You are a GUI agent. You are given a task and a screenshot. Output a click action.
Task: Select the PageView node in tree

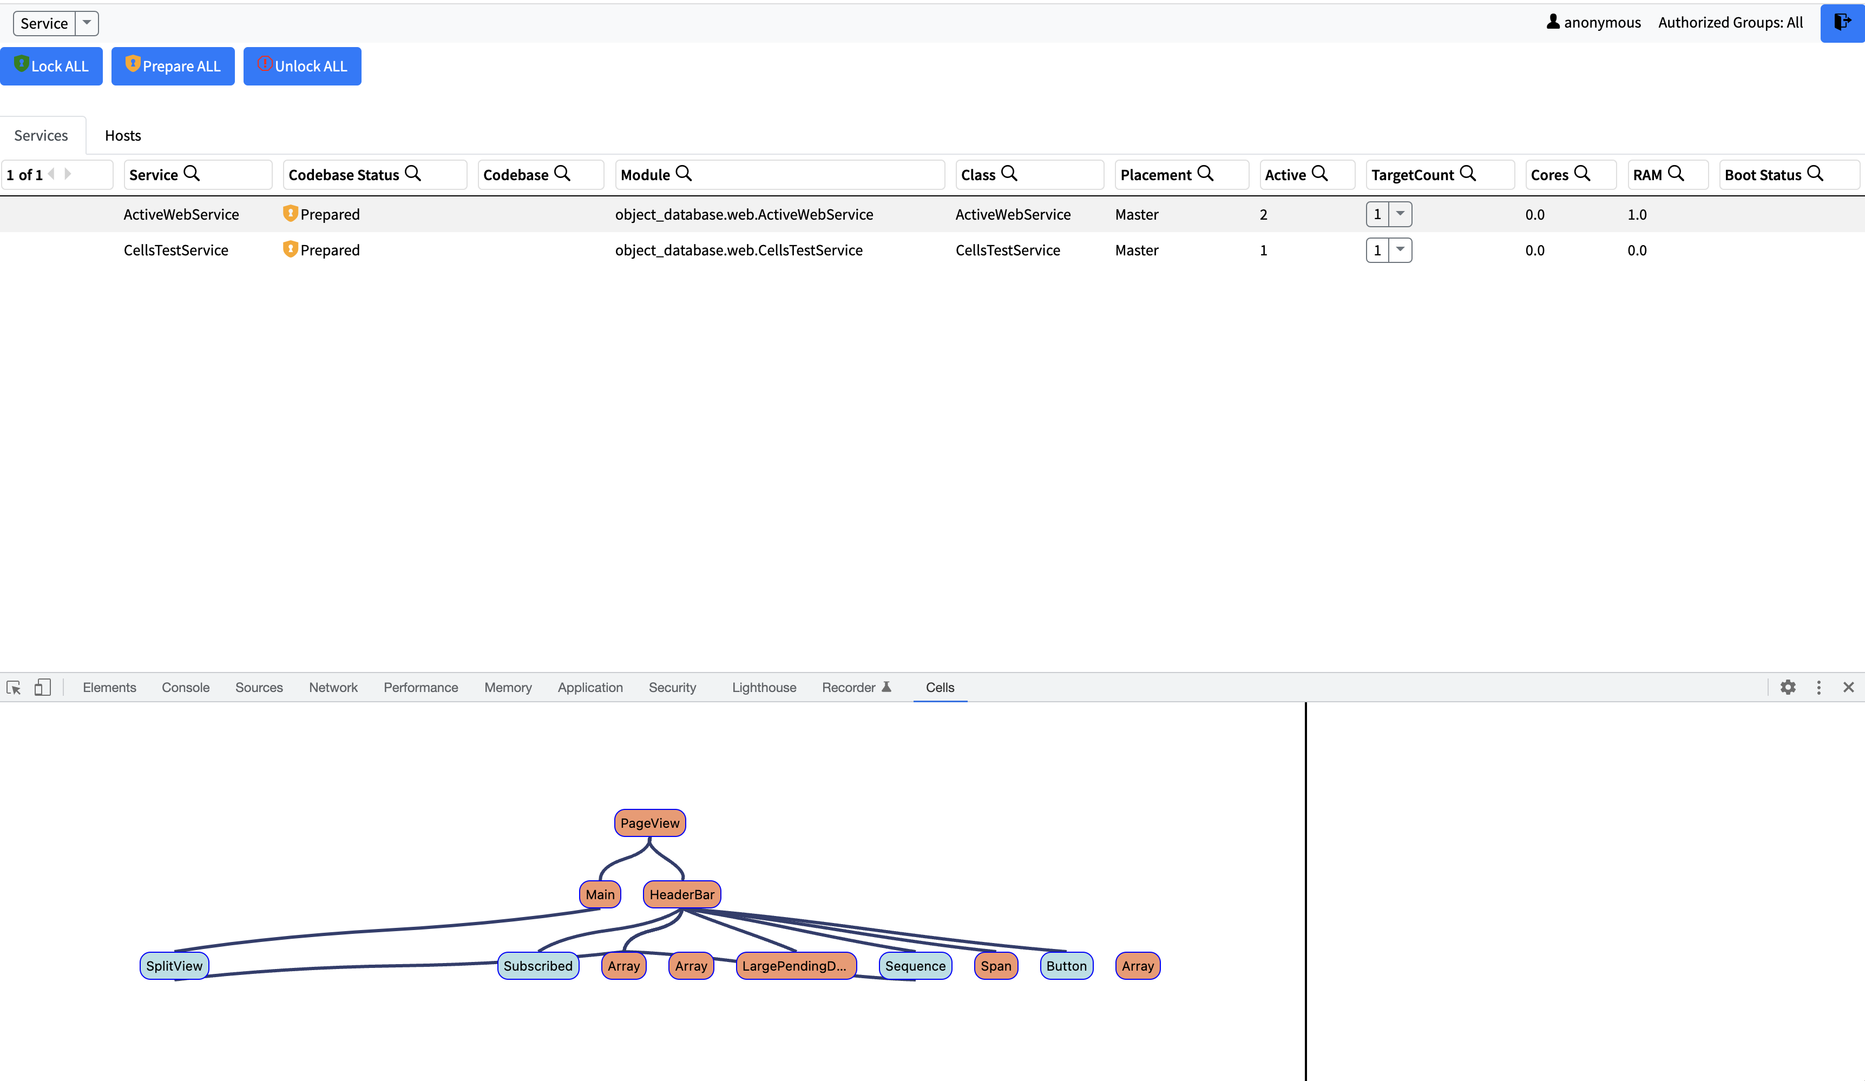(649, 823)
